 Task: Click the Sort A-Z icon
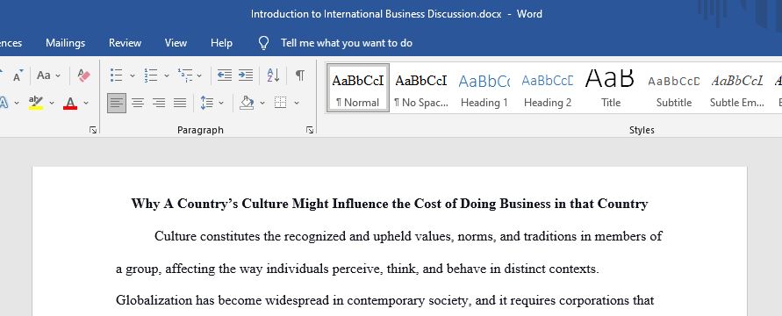273,75
